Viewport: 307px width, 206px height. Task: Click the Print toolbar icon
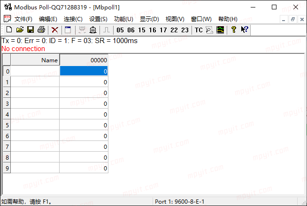41,30
